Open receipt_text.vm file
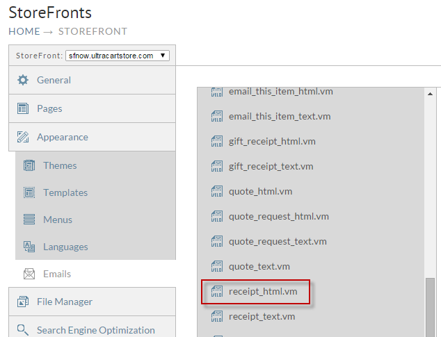Screen dimensions: 441x337 point(262,316)
